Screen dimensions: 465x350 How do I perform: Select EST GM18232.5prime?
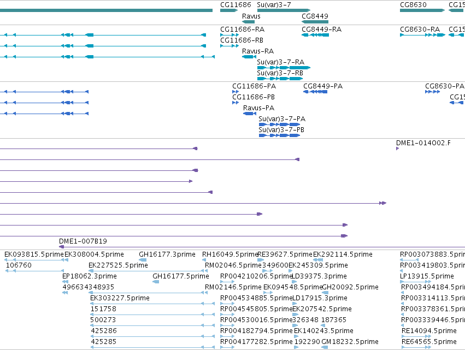[325, 347]
